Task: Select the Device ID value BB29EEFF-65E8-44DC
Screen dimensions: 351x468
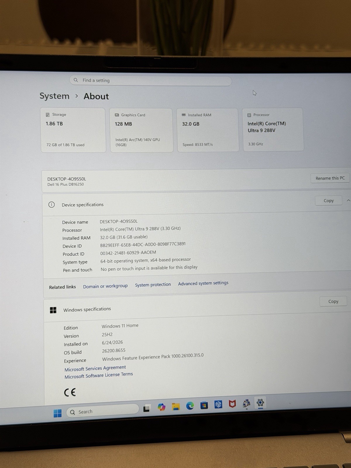Action: (x=143, y=244)
